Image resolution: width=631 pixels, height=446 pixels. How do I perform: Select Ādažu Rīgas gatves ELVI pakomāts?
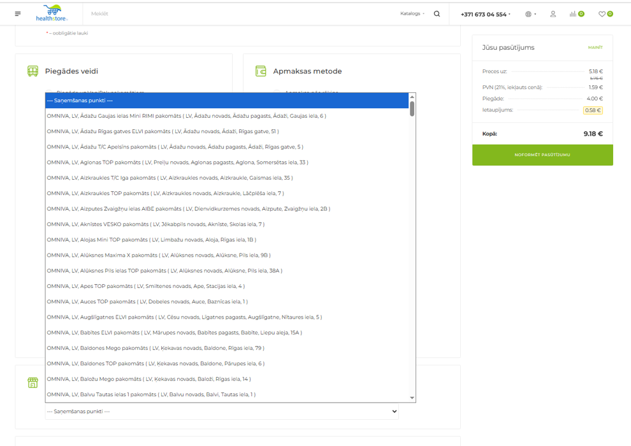(227, 131)
